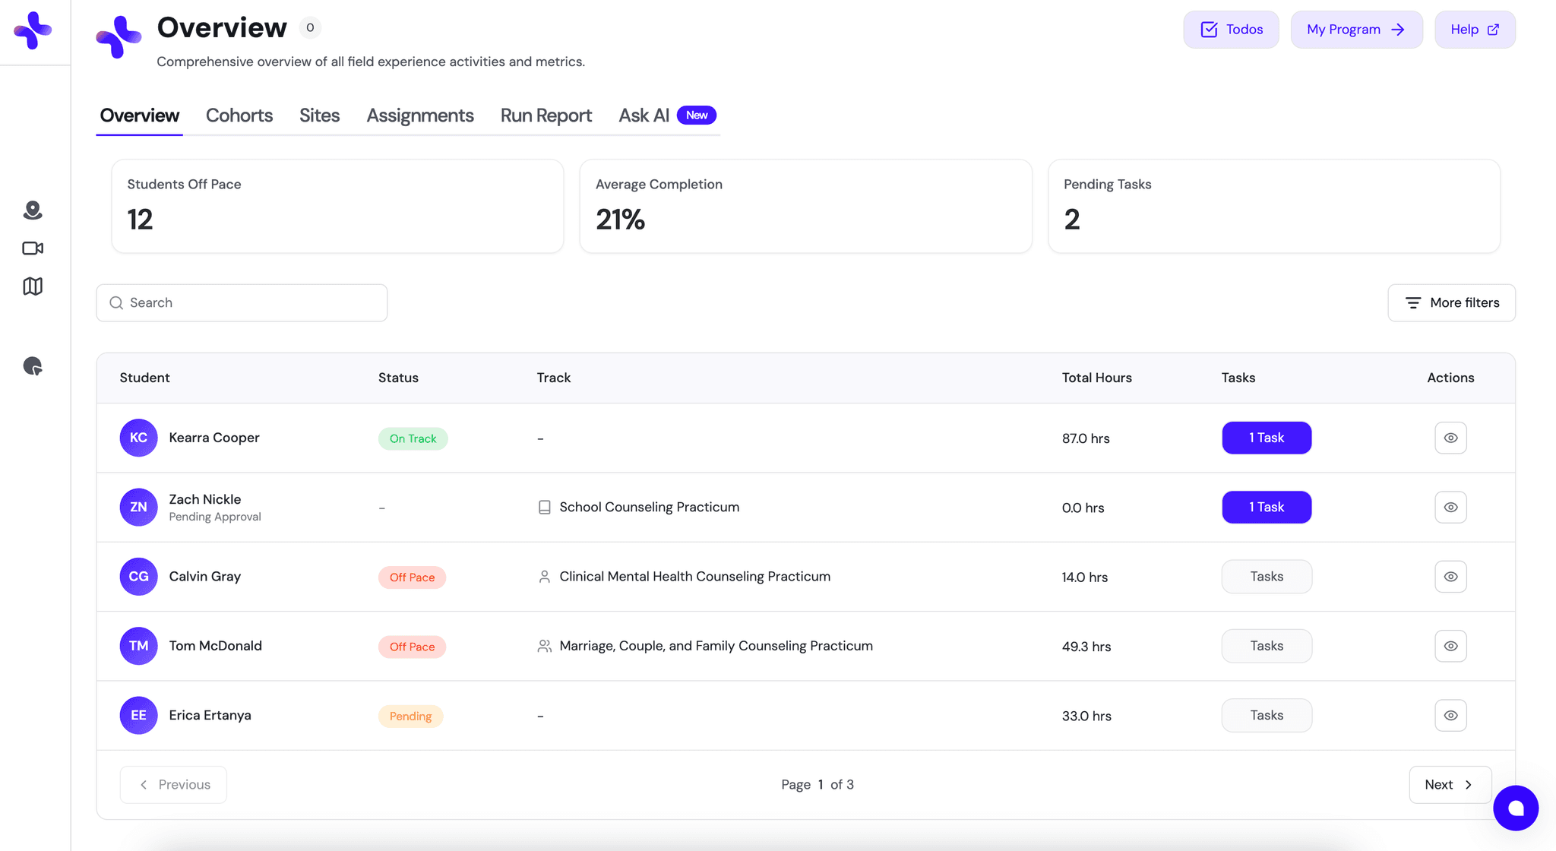Open Tom McDonald's detail view eye icon
The width and height of the screenshot is (1556, 851).
click(1450, 646)
